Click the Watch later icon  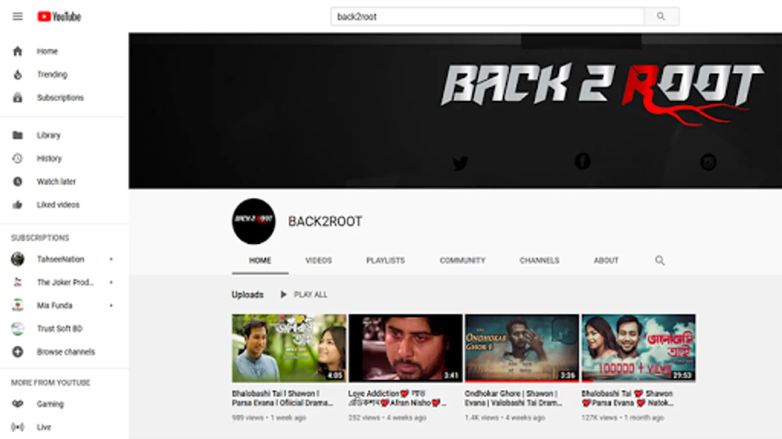pyautogui.click(x=18, y=181)
